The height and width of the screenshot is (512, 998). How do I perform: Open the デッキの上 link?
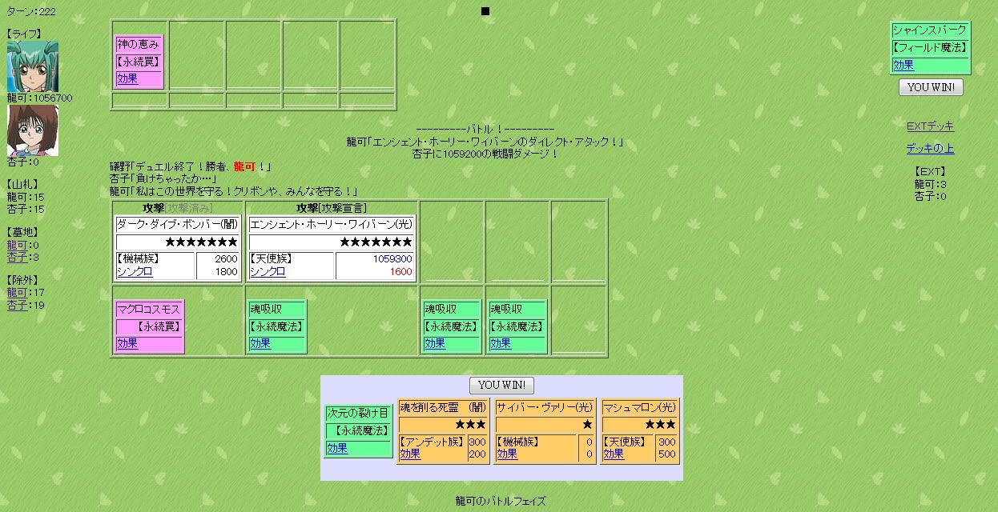point(930,149)
